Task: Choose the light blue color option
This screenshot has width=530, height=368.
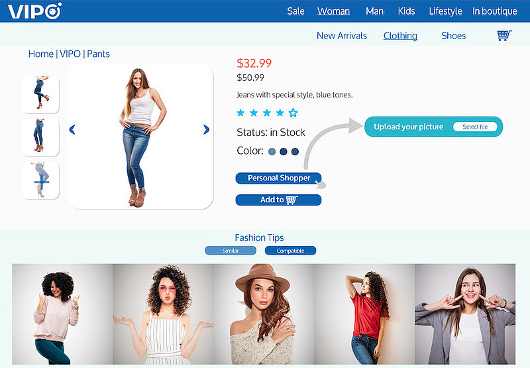Action: [272, 152]
